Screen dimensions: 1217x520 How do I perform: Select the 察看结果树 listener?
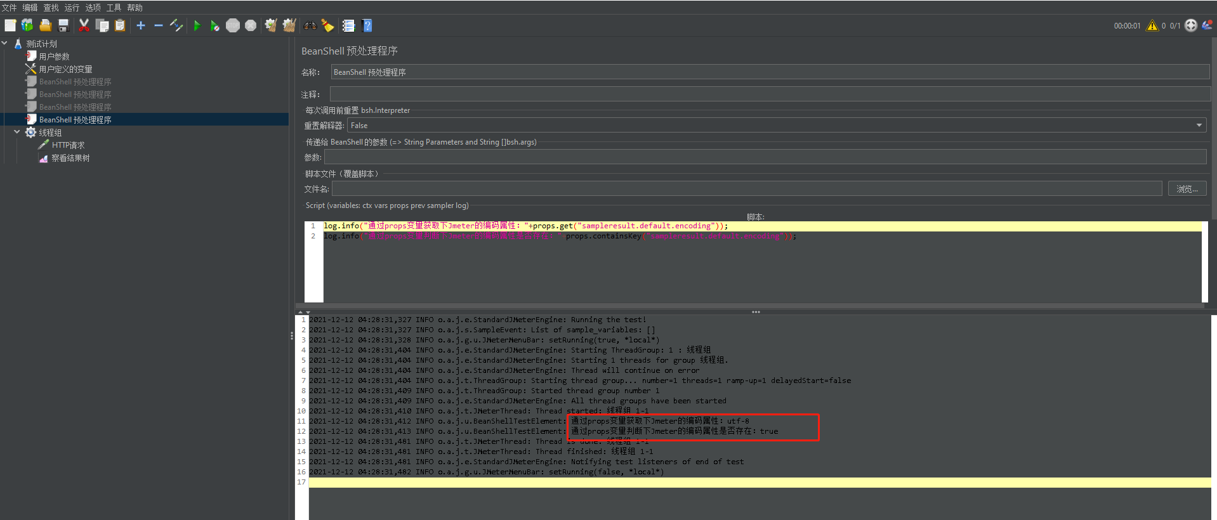point(70,158)
